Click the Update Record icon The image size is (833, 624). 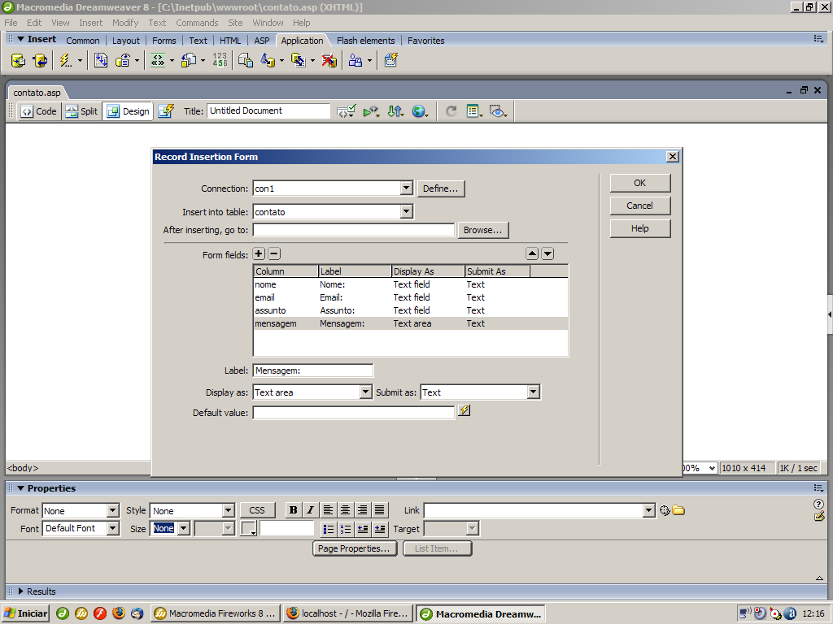[x=299, y=60]
